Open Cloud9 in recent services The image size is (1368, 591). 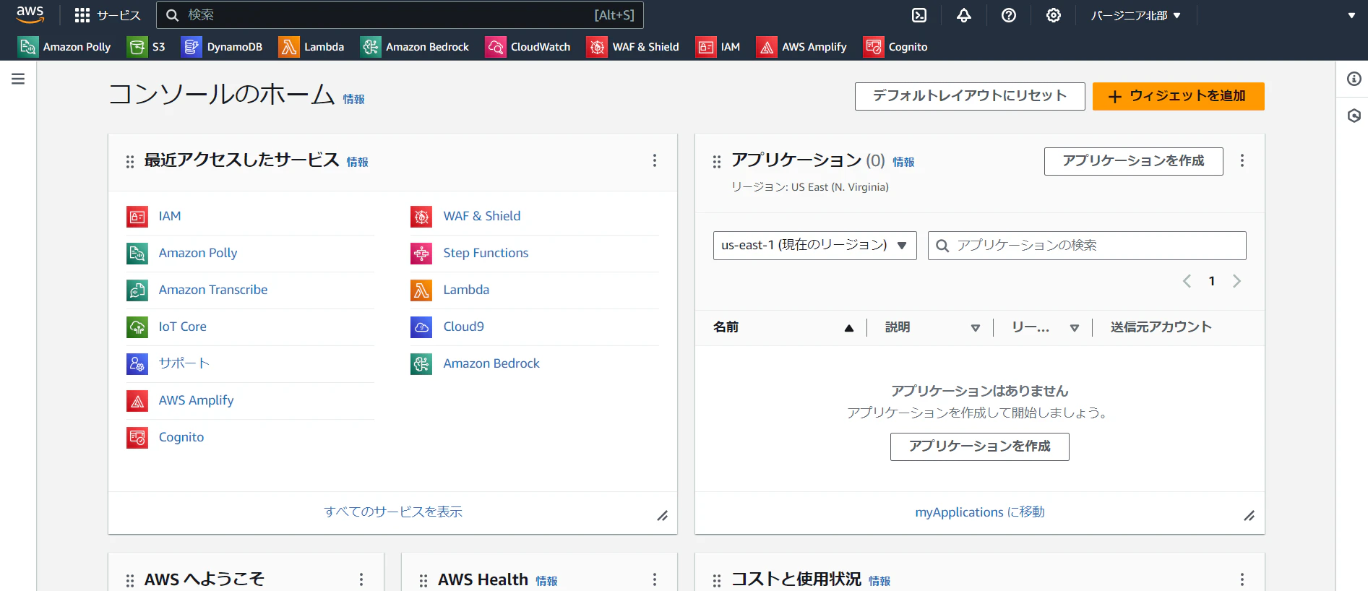tap(463, 327)
